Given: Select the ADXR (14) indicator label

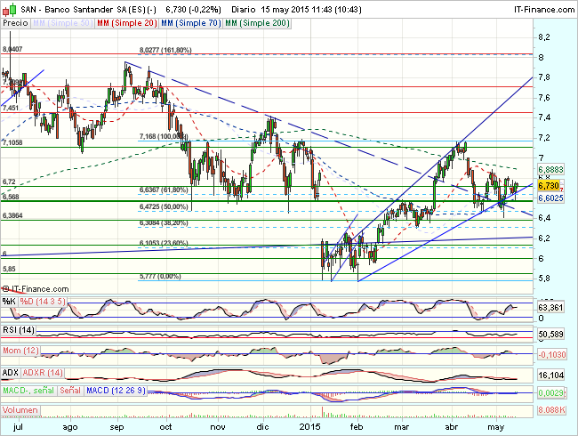Looking at the screenshot, I should (x=41, y=371).
